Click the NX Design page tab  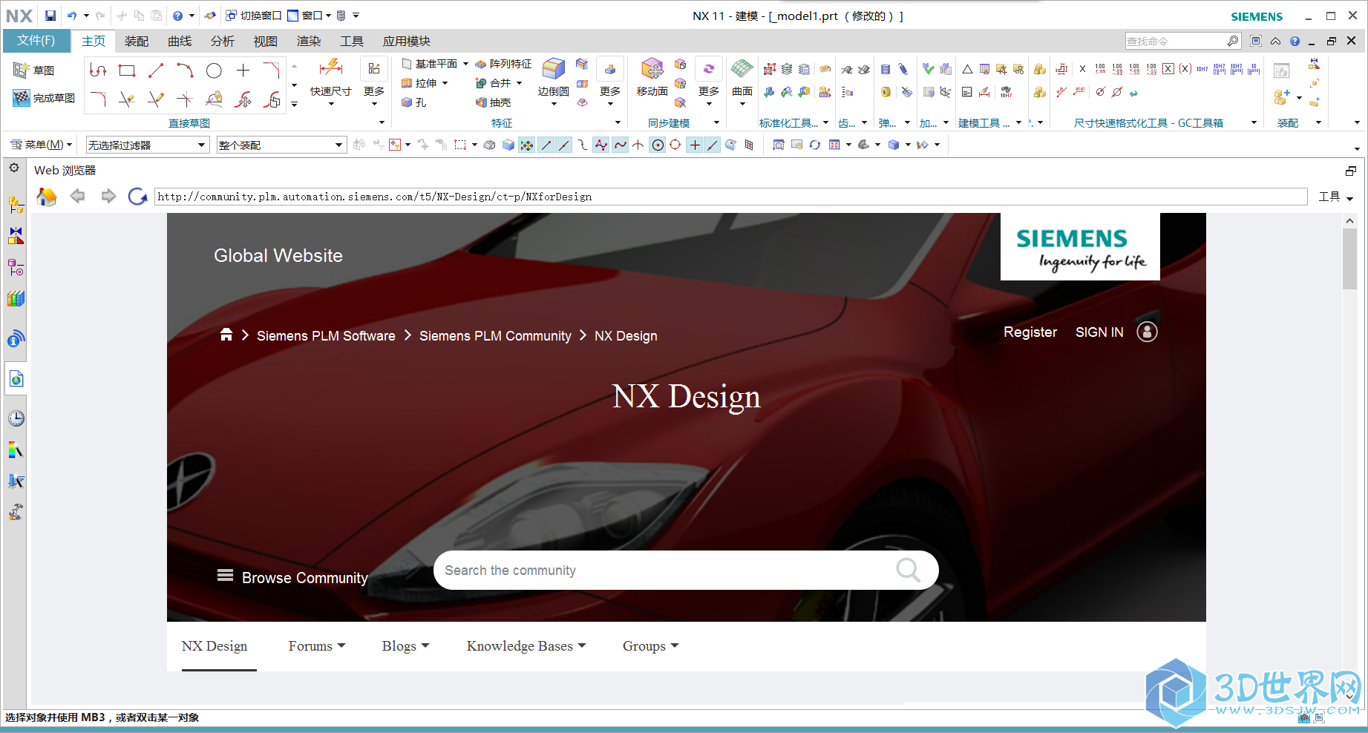[215, 646]
